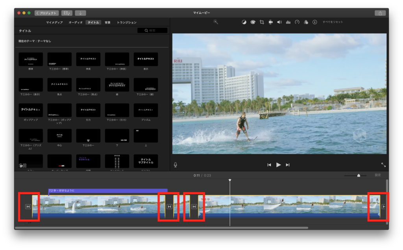Image resolution: width=403 pixels, height=250 pixels.
Task: Choose 下三分の一（標準） title style
Action: coord(60,59)
